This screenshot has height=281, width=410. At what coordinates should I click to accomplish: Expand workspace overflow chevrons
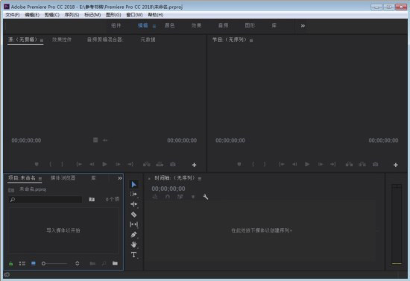pos(303,25)
